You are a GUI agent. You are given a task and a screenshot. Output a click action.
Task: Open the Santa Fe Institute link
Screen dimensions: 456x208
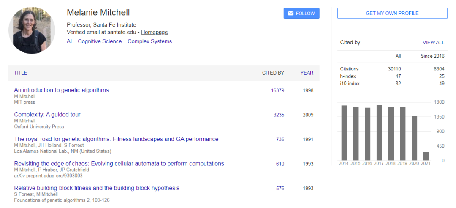tap(114, 25)
